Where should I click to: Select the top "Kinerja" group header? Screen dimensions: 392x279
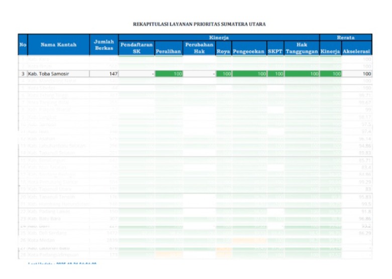[x=219, y=38]
